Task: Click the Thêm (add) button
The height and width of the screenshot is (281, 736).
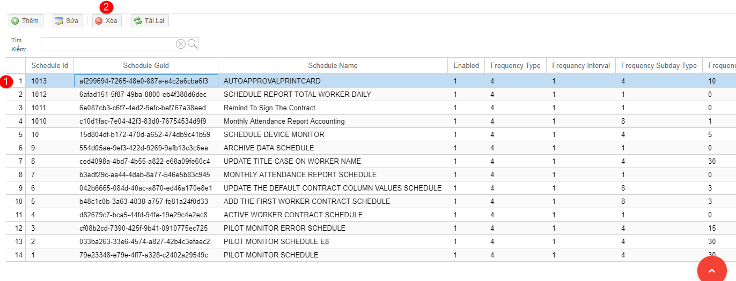Action: 25,21
